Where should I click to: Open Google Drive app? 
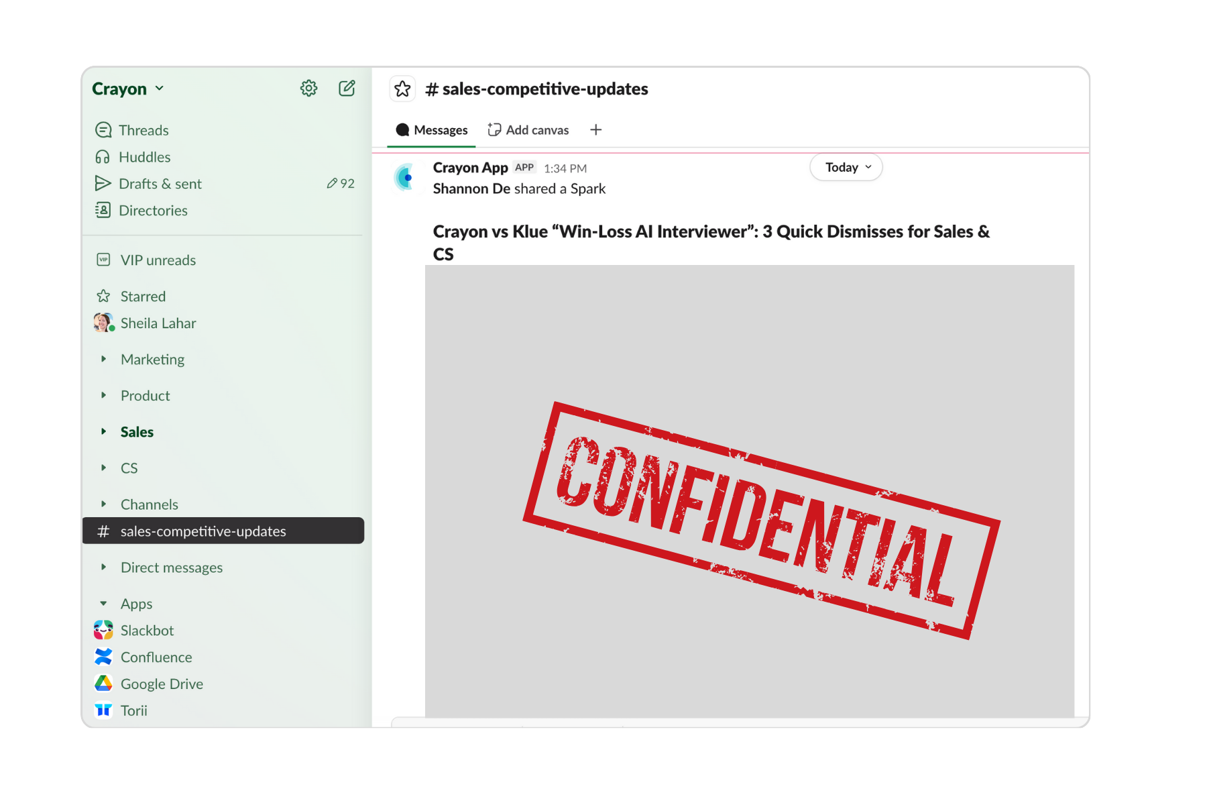point(161,684)
